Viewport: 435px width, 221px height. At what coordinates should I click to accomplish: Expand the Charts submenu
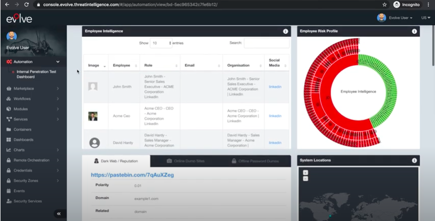[58, 150]
